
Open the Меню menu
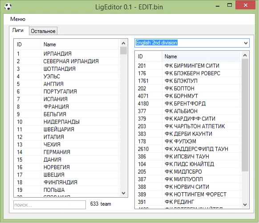click(18, 19)
